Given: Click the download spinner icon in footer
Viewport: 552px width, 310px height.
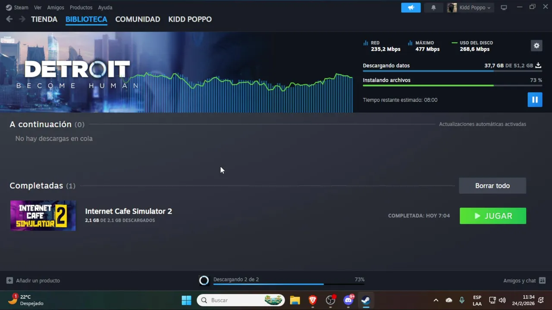Looking at the screenshot, I should pos(204,280).
